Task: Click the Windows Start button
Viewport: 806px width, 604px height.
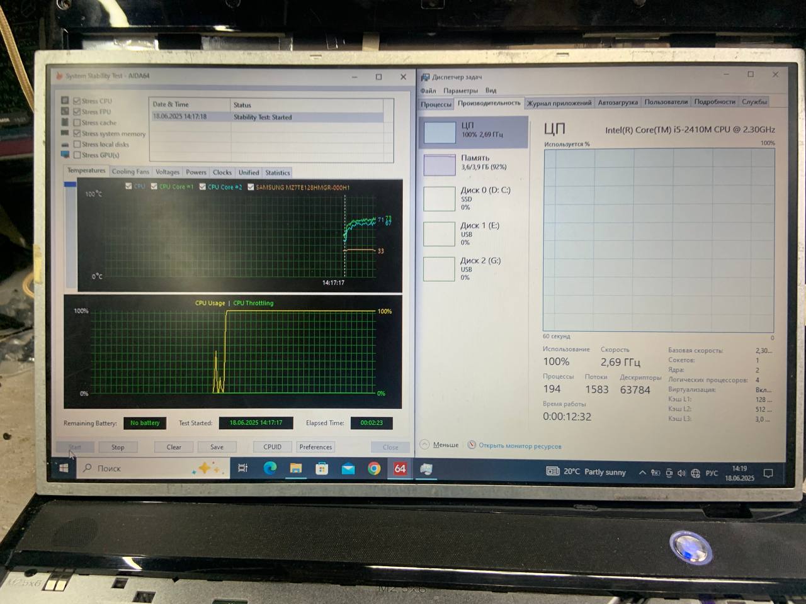Action: coord(64,468)
